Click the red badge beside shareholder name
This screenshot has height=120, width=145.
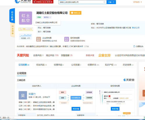110,96
